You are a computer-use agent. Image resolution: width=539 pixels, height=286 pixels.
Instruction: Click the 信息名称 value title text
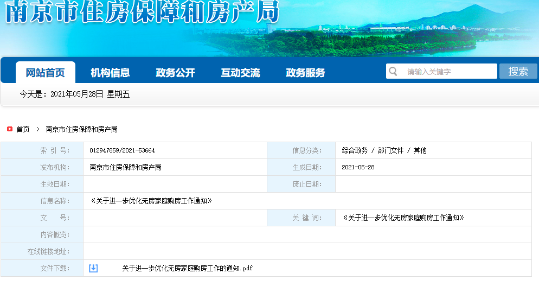[x=151, y=201]
